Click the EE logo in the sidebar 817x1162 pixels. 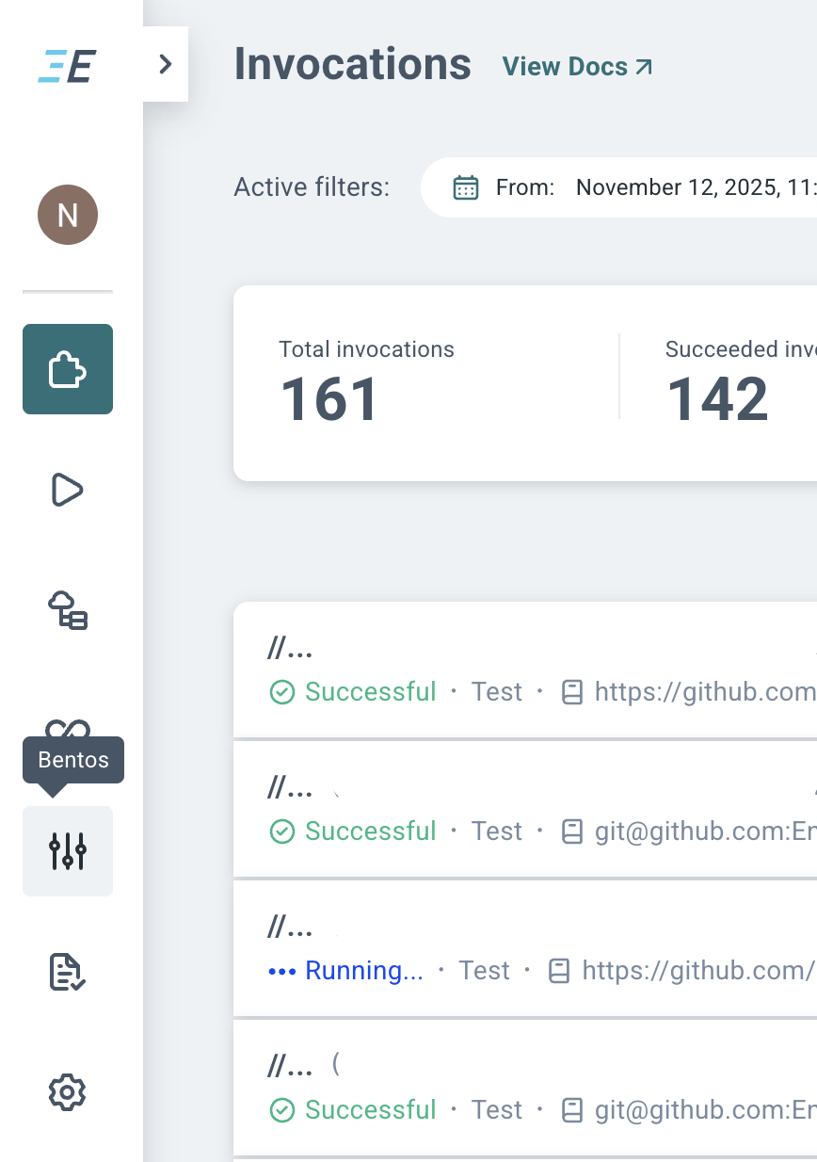click(68, 66)
